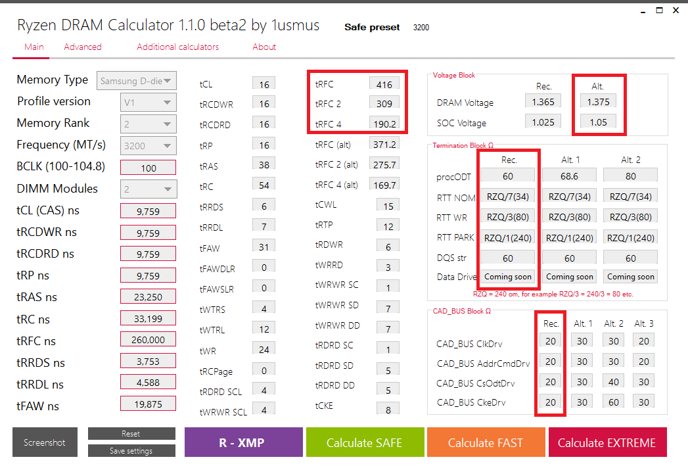The width and height of the screenshot is (688, 472).
Task: Select the tFAW value 31
Action: pos(264,247)
